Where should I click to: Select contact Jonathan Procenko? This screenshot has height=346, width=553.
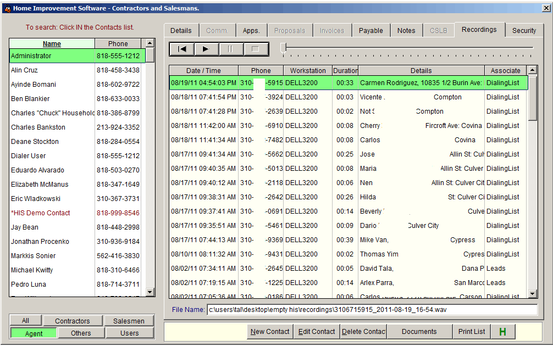click(78, 241)
